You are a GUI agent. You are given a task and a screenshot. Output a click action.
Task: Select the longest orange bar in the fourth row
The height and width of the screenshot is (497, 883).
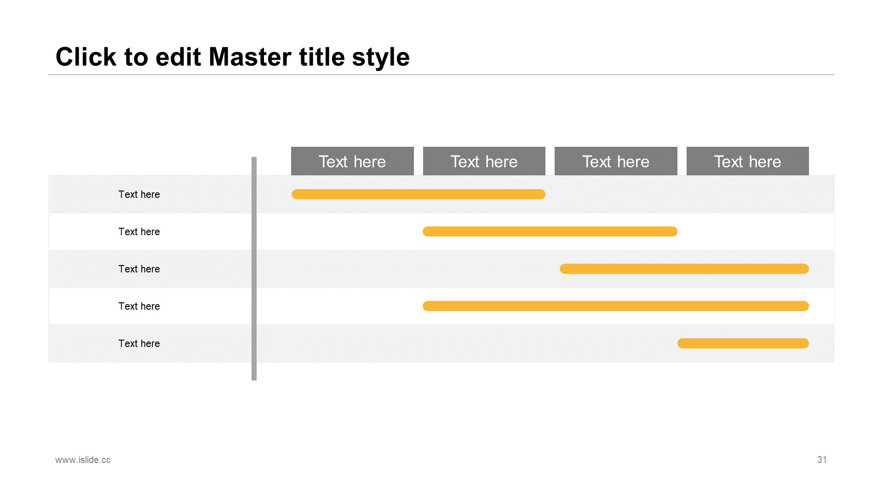[x=616, y=306]
